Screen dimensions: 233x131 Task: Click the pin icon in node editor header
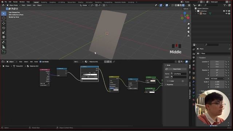point(114,61)
